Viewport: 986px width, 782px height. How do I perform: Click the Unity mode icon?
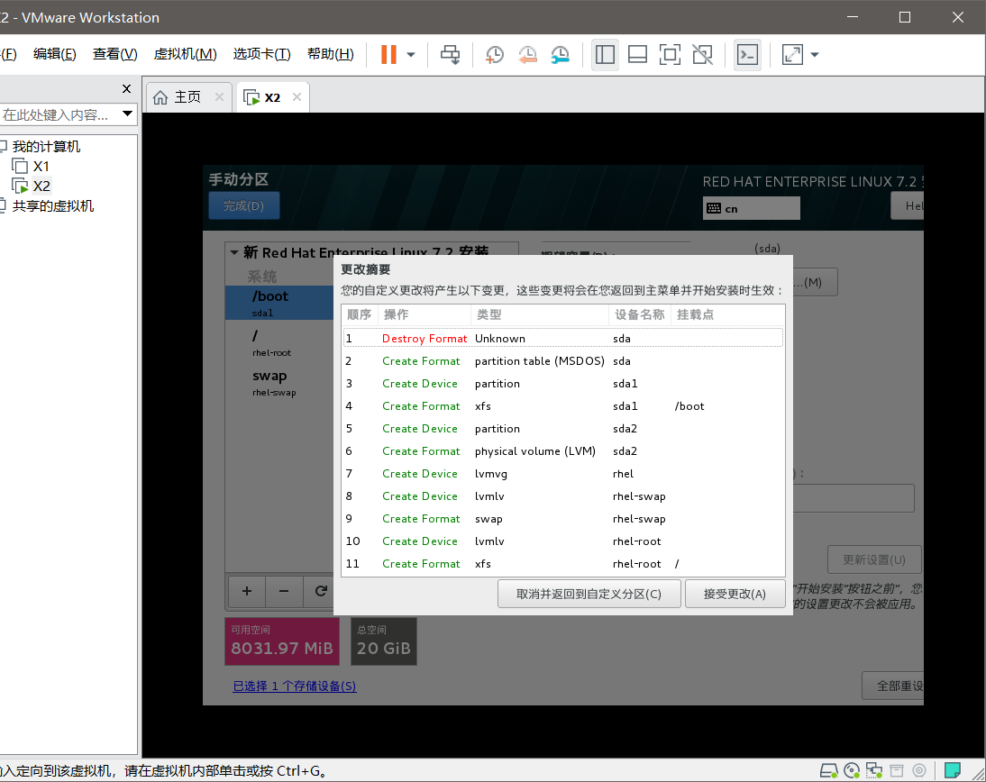[x=702, y=55]
